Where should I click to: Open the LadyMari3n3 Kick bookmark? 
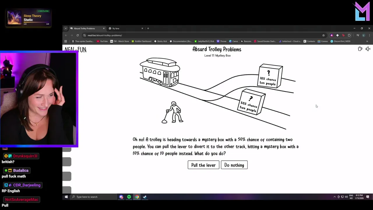pyautogui.click(x=204, y=41)
